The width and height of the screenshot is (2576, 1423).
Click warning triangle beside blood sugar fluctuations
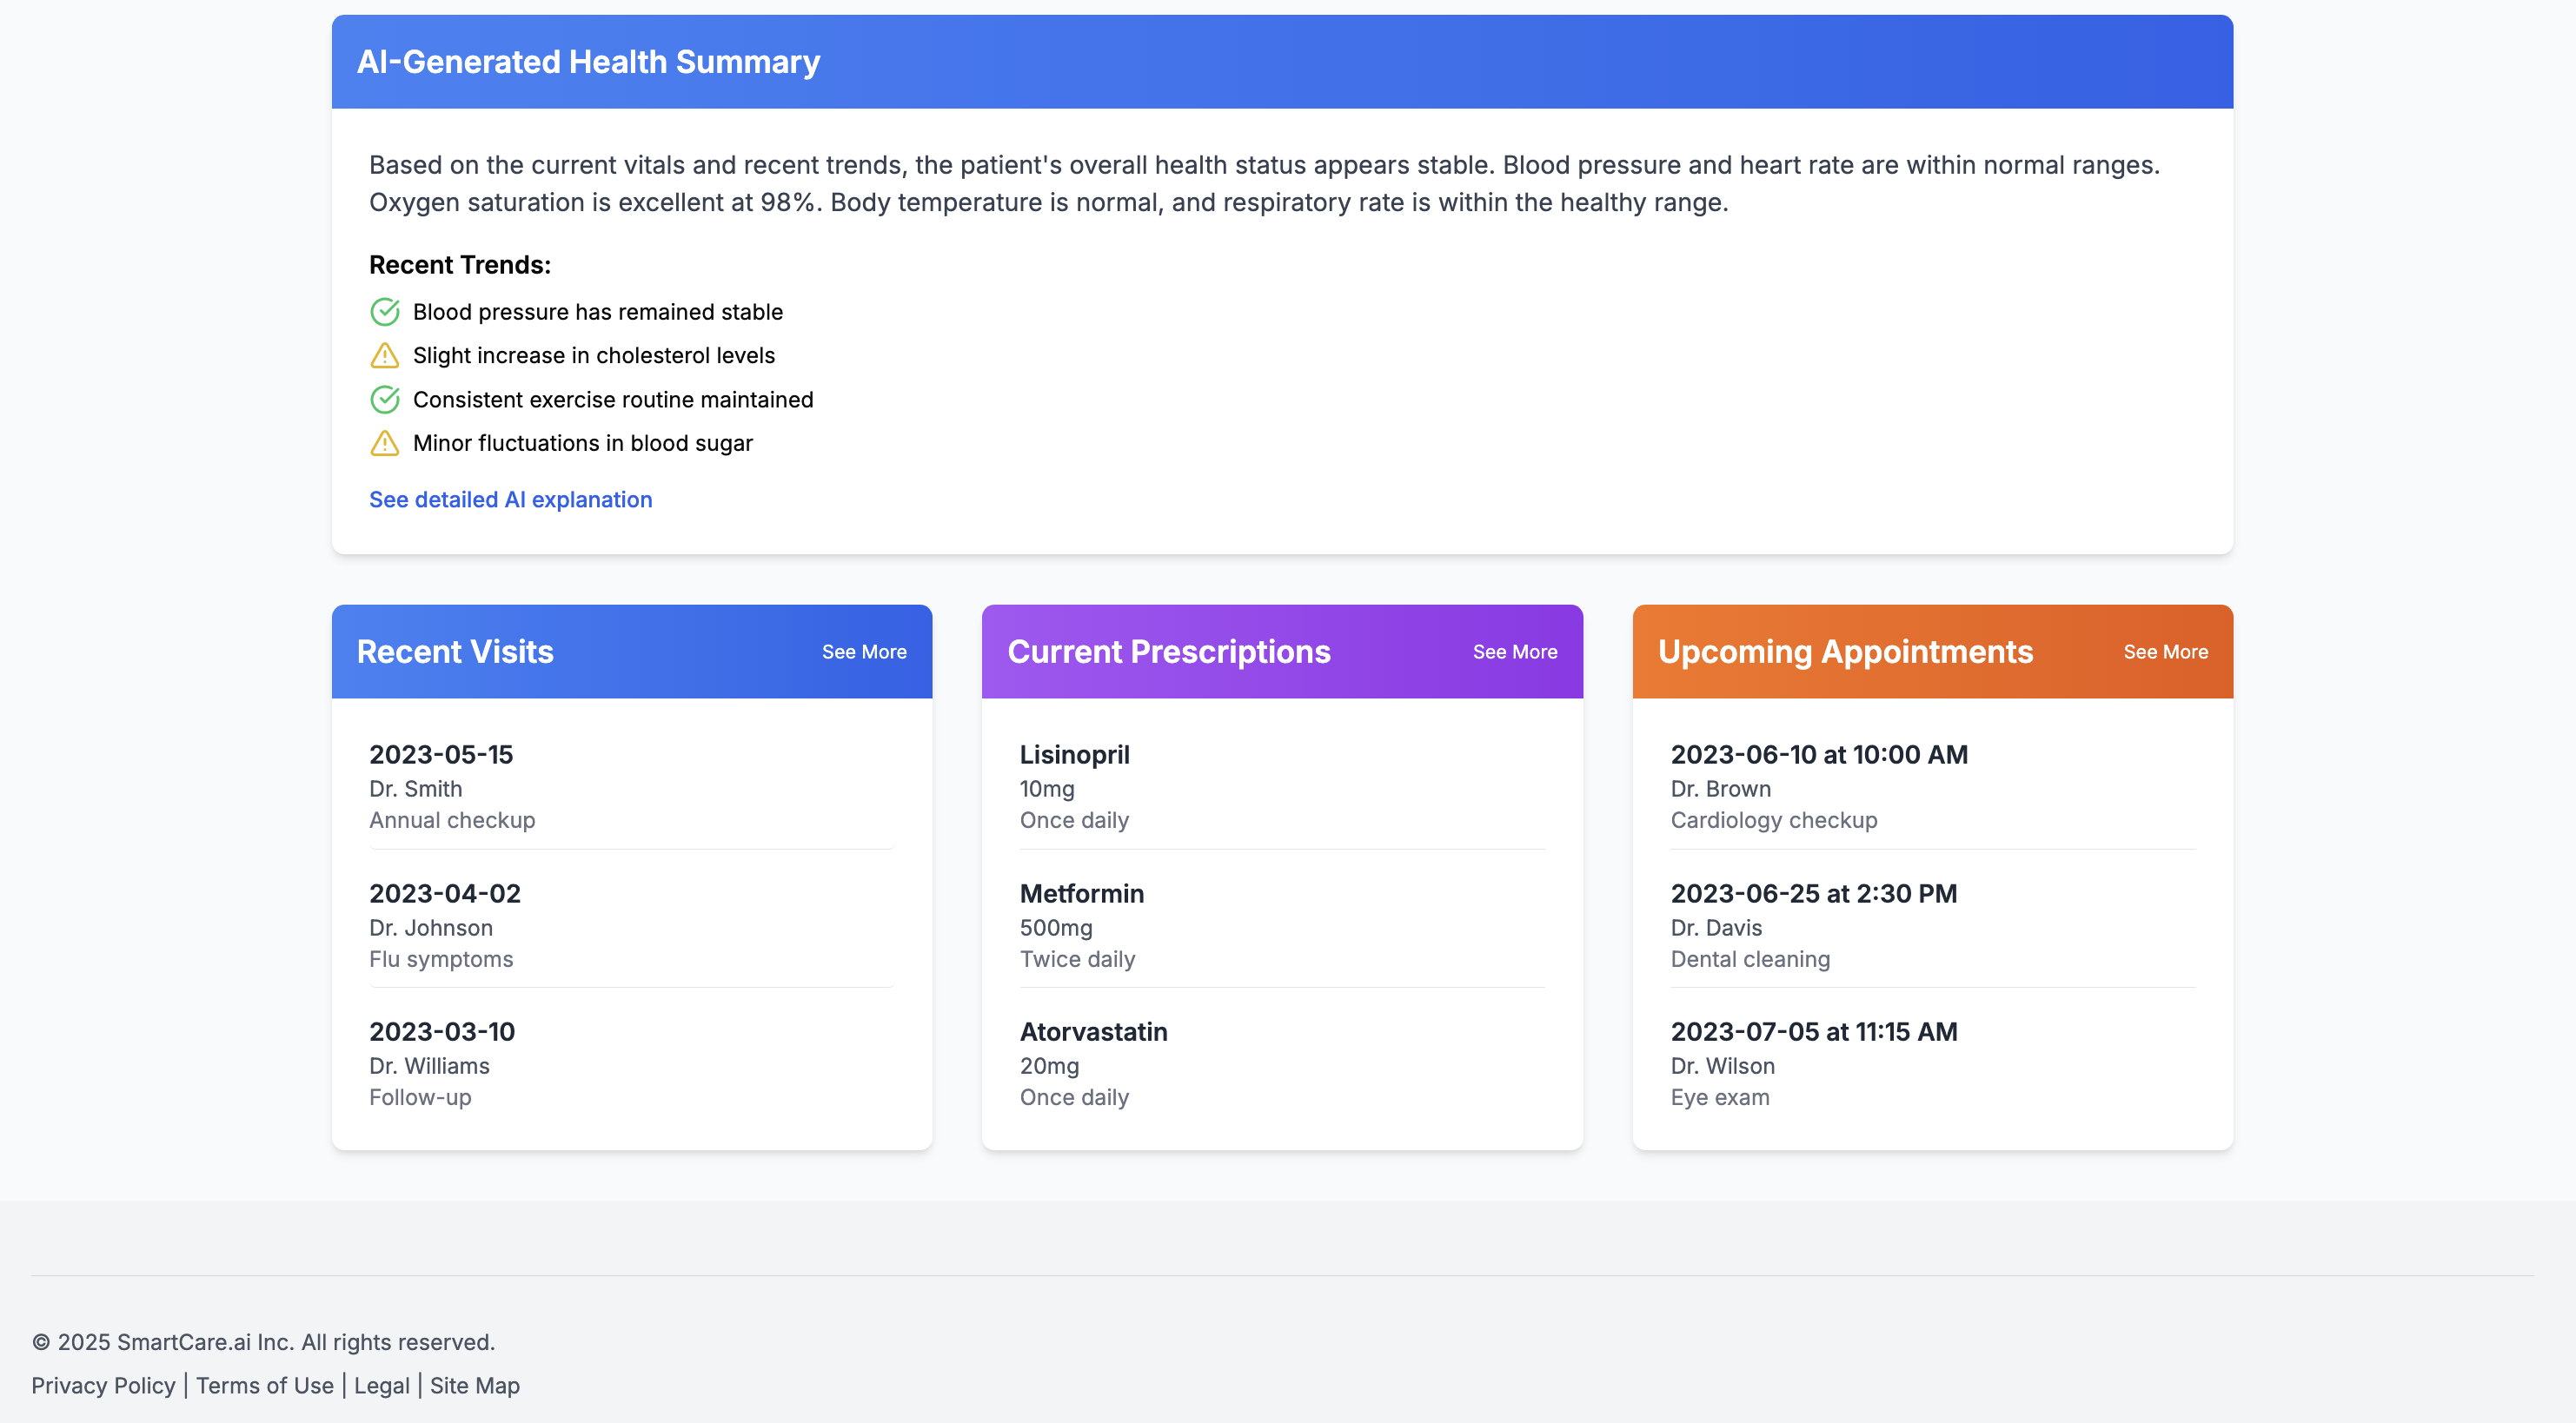(384, 443)
